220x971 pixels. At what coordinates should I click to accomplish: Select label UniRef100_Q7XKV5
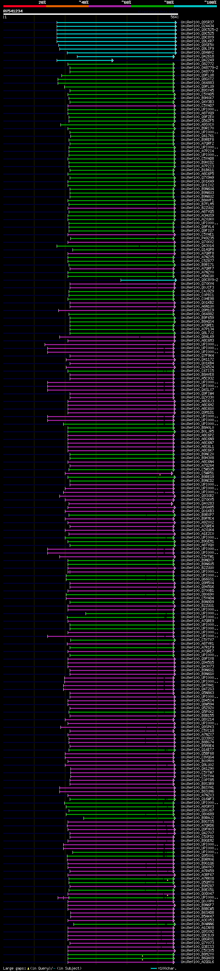point(197,500)
